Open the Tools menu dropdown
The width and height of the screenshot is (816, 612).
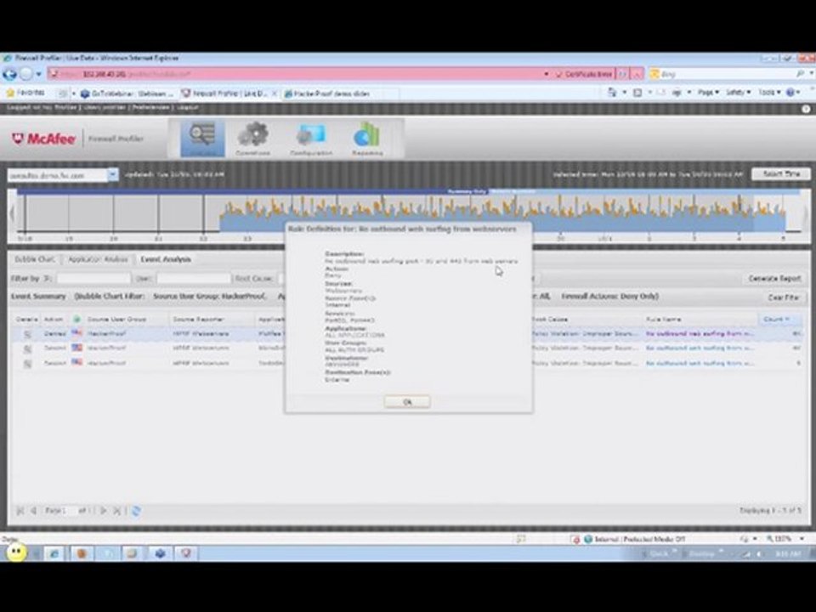pyautogui.click(x=769, y=93)
